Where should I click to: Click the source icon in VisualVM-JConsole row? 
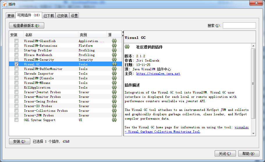click(114, 78)
